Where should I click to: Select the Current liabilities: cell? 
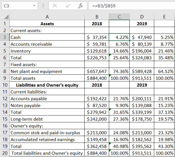click(47, 92)
